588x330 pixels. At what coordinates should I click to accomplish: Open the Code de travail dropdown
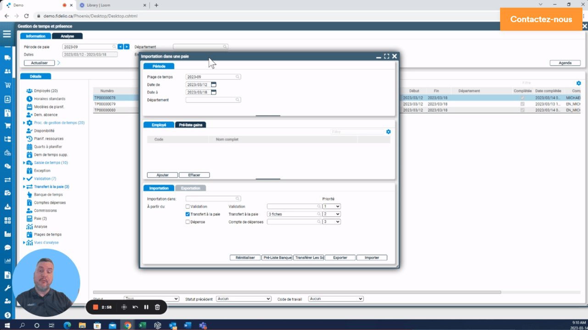click(x=336, y=299)
